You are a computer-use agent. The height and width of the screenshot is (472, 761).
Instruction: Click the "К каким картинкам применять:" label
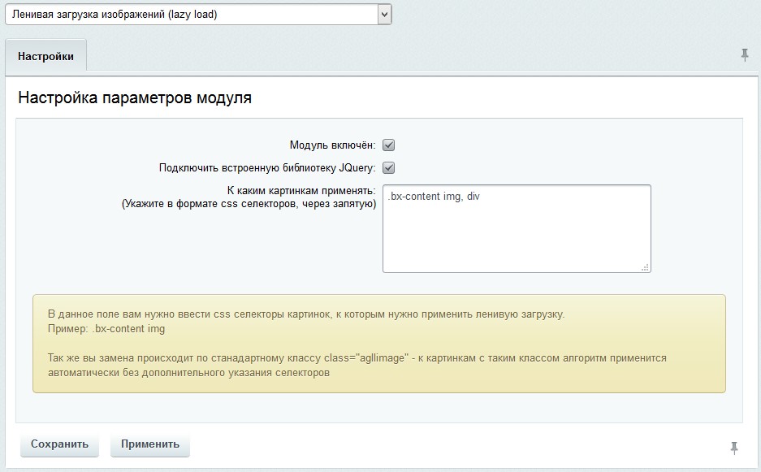(x=301, y=191)
